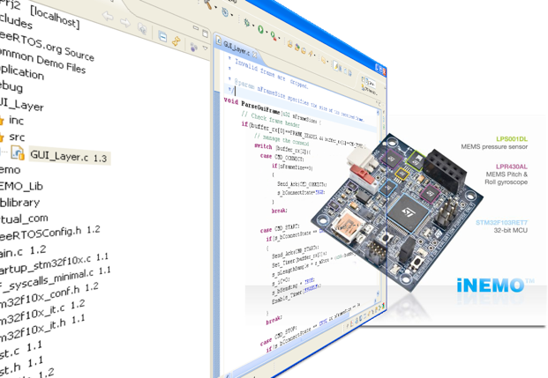Select syscalls_minimal.c 1.1 file
Screen dimensions: 548x378
click(55, 279)
